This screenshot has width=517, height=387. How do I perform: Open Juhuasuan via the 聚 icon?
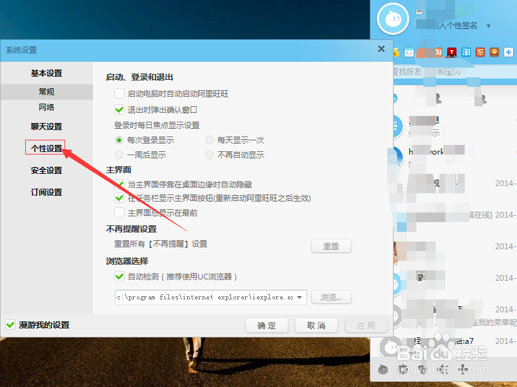(478, 52)
